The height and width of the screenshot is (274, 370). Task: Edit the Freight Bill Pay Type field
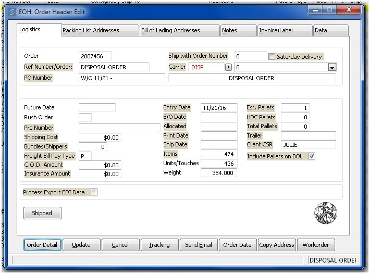(x=85, y=156)
